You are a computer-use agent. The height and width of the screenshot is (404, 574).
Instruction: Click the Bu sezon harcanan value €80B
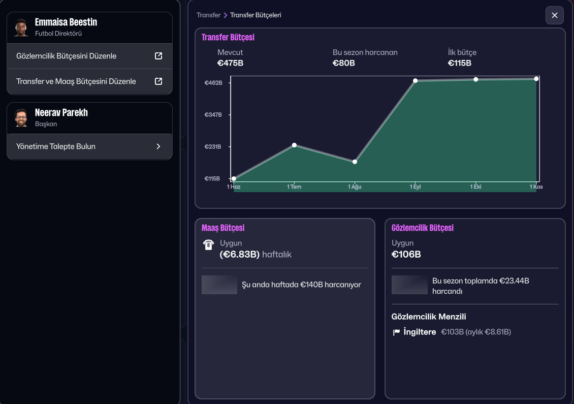click(x=344, y=63)
